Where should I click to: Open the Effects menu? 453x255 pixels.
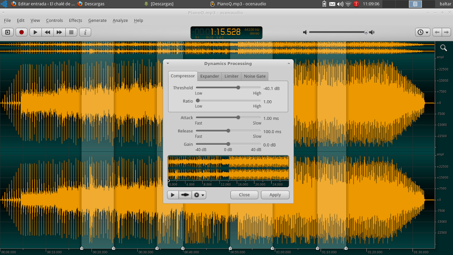click(75, 20)
